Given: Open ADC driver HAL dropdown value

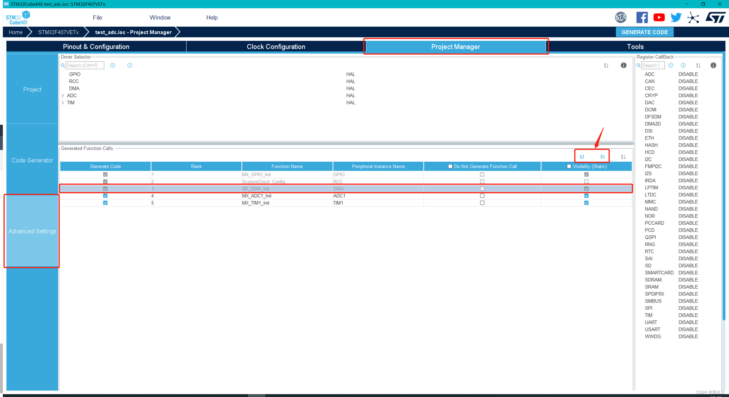Looking at the screenshot, I should coord(351,96).
